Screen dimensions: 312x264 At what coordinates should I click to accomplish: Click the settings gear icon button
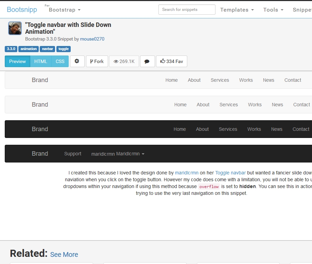77,61
